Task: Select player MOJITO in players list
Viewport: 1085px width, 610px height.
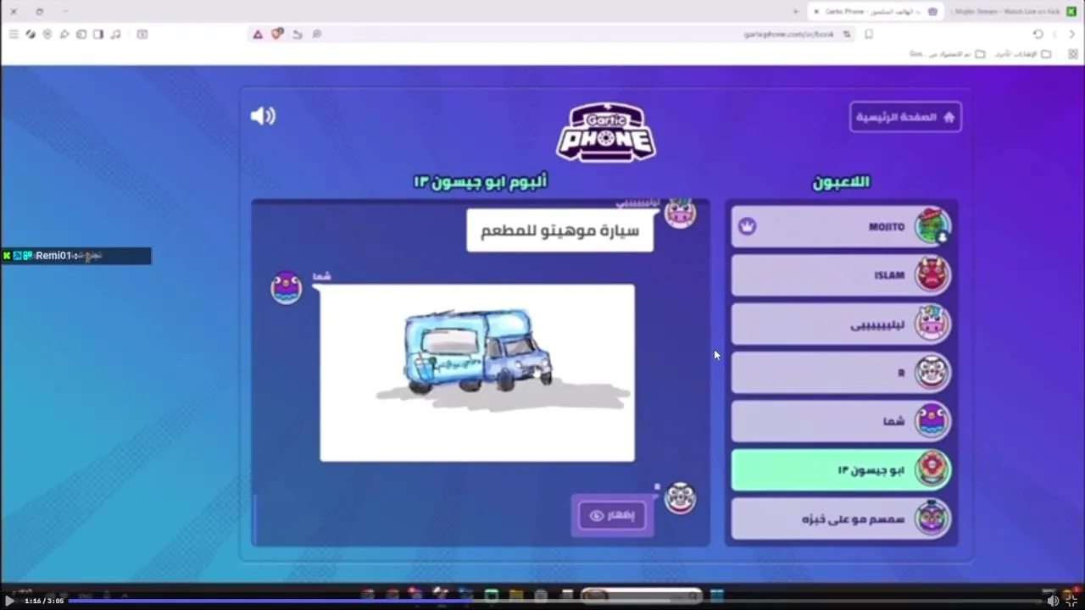Action: click(x=841, y=227)
